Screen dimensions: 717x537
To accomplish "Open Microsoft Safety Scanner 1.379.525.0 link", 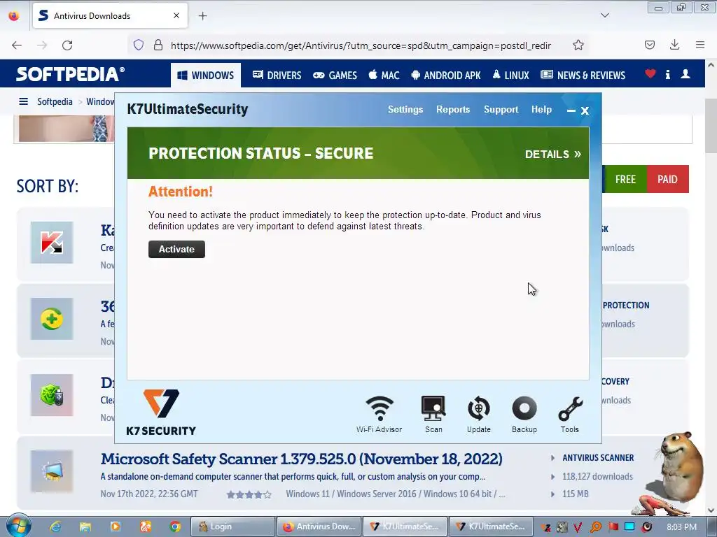I will (301, 459).
